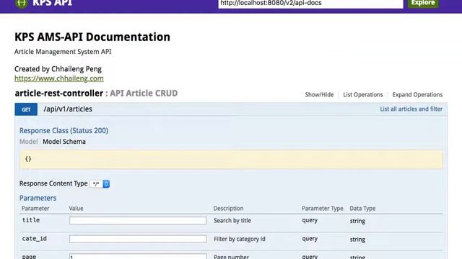The width and height of the screenshot is (462, 259).
Task: Click 'Search by title' description text
Action: click(x=232, y=221)
